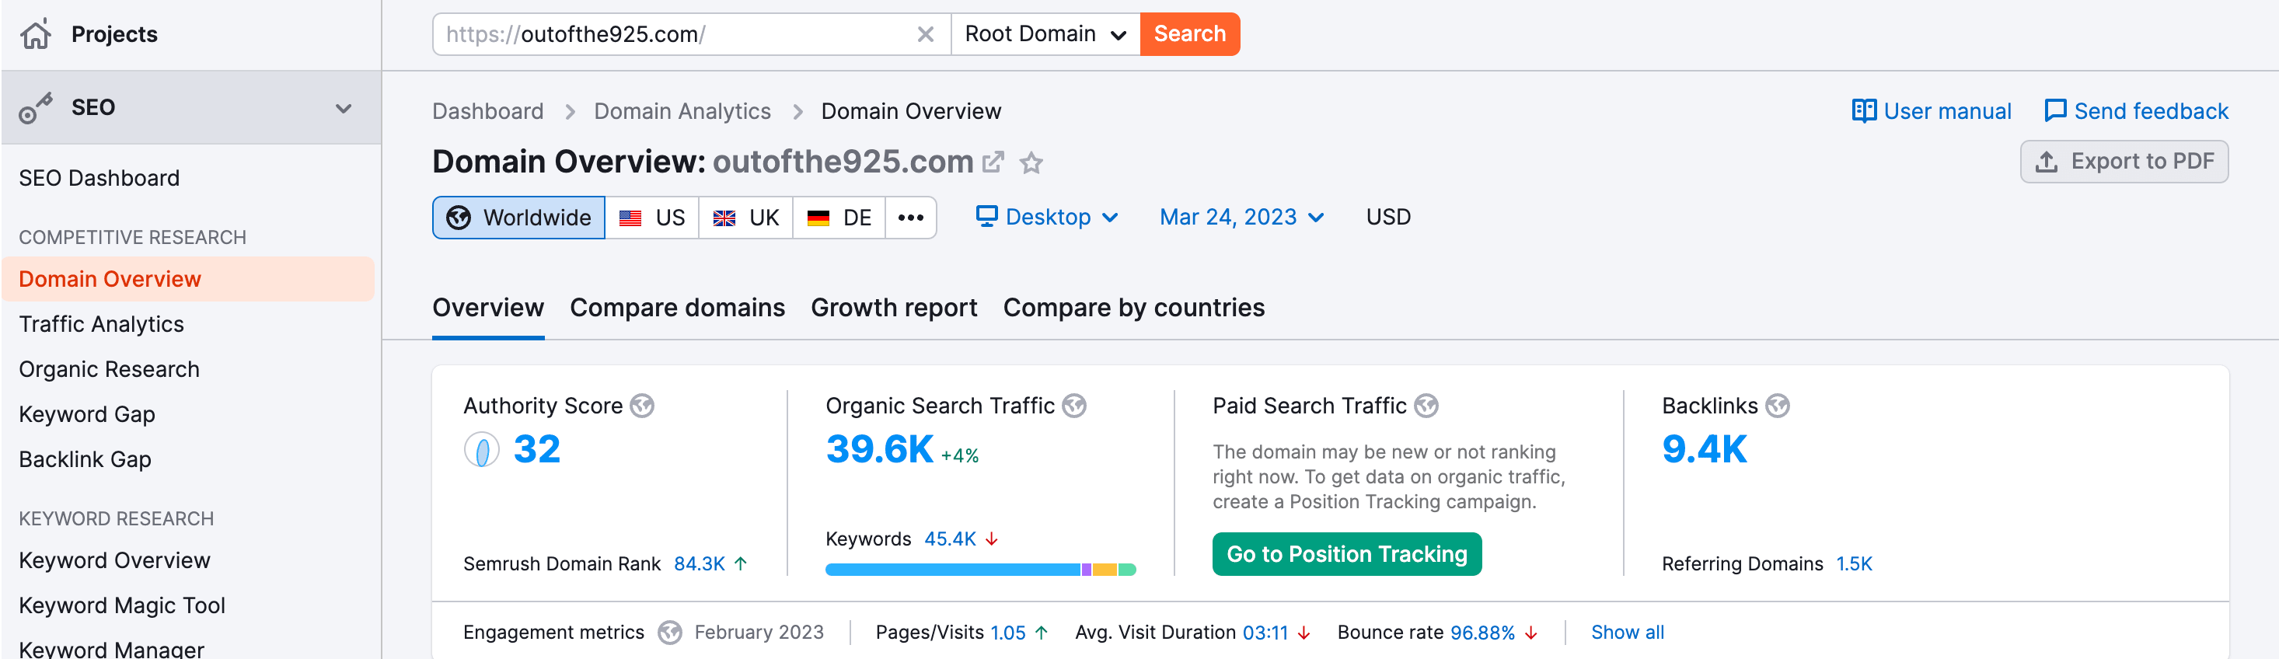The width and height of the screenshot is (2279, 659).
Task: Click globe icon beside Engagement metrics
Action: point(670,633)
